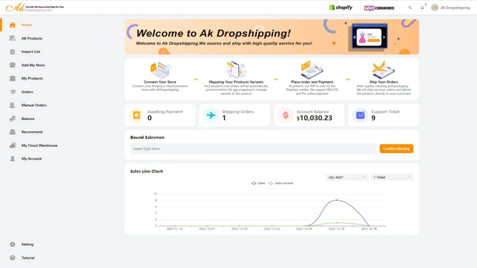Go to Add My Store
477x268 pixels.
(x=33, y=65)
